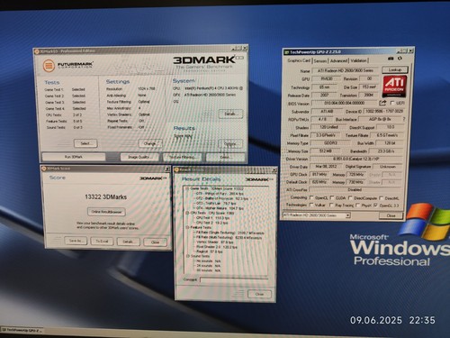Click the GPU-Z screenshot camera icon
Viewport: 450px width, 338px height.
point(391,59)
